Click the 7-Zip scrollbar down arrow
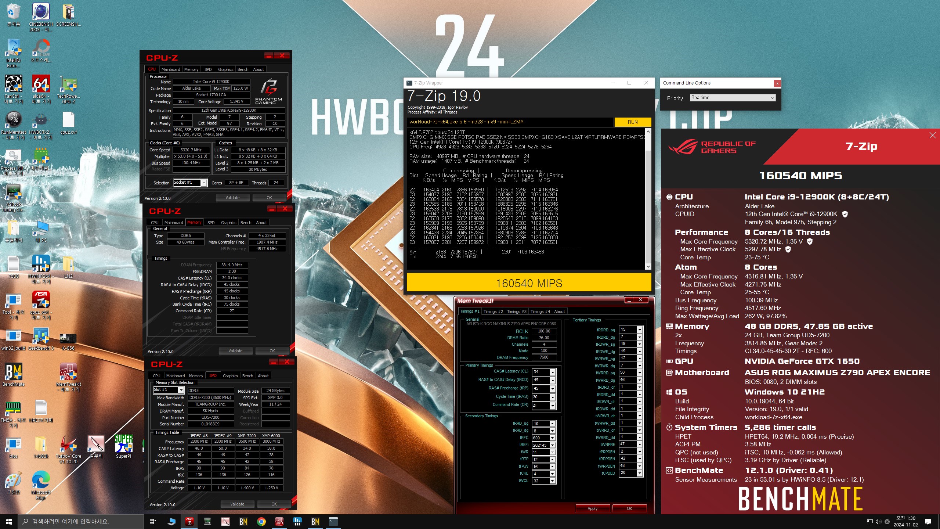Screen dimensions: 940x529 coord(648,267)
